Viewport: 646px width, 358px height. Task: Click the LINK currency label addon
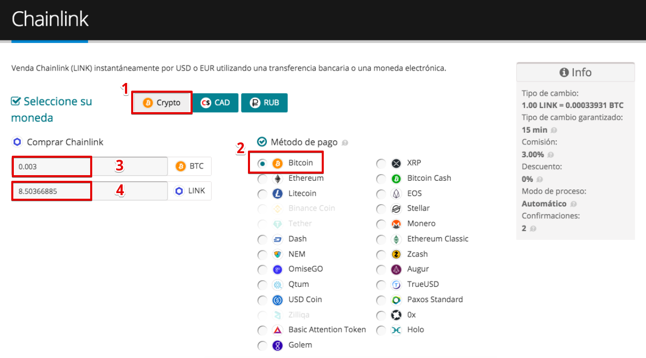pyautogui.click(x=190, y=191)
